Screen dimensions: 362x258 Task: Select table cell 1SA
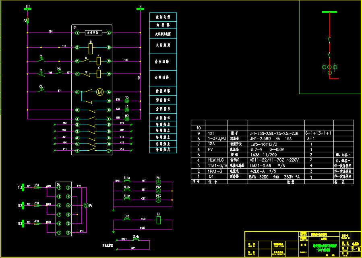coord(217,144)
